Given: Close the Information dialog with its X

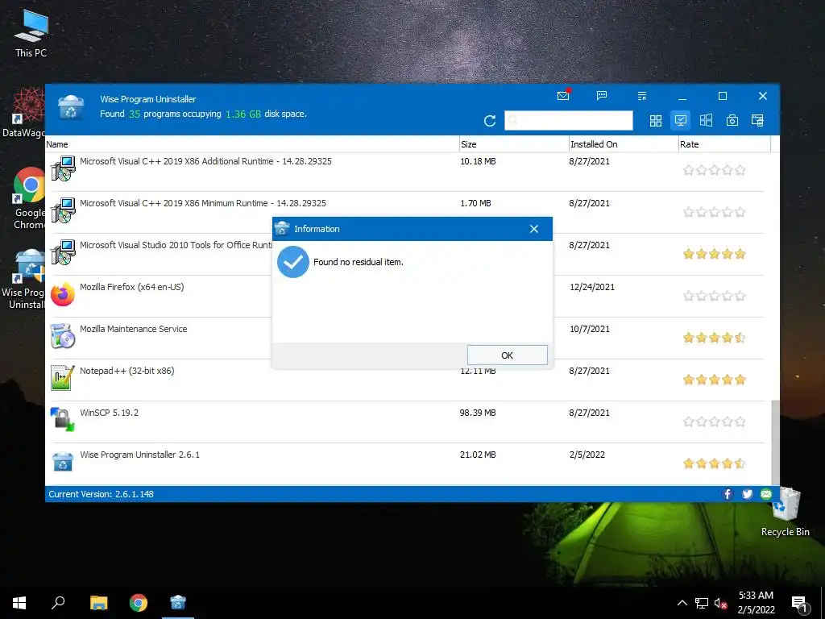Looking at the screenshot, I should click(x=533, y=229).
